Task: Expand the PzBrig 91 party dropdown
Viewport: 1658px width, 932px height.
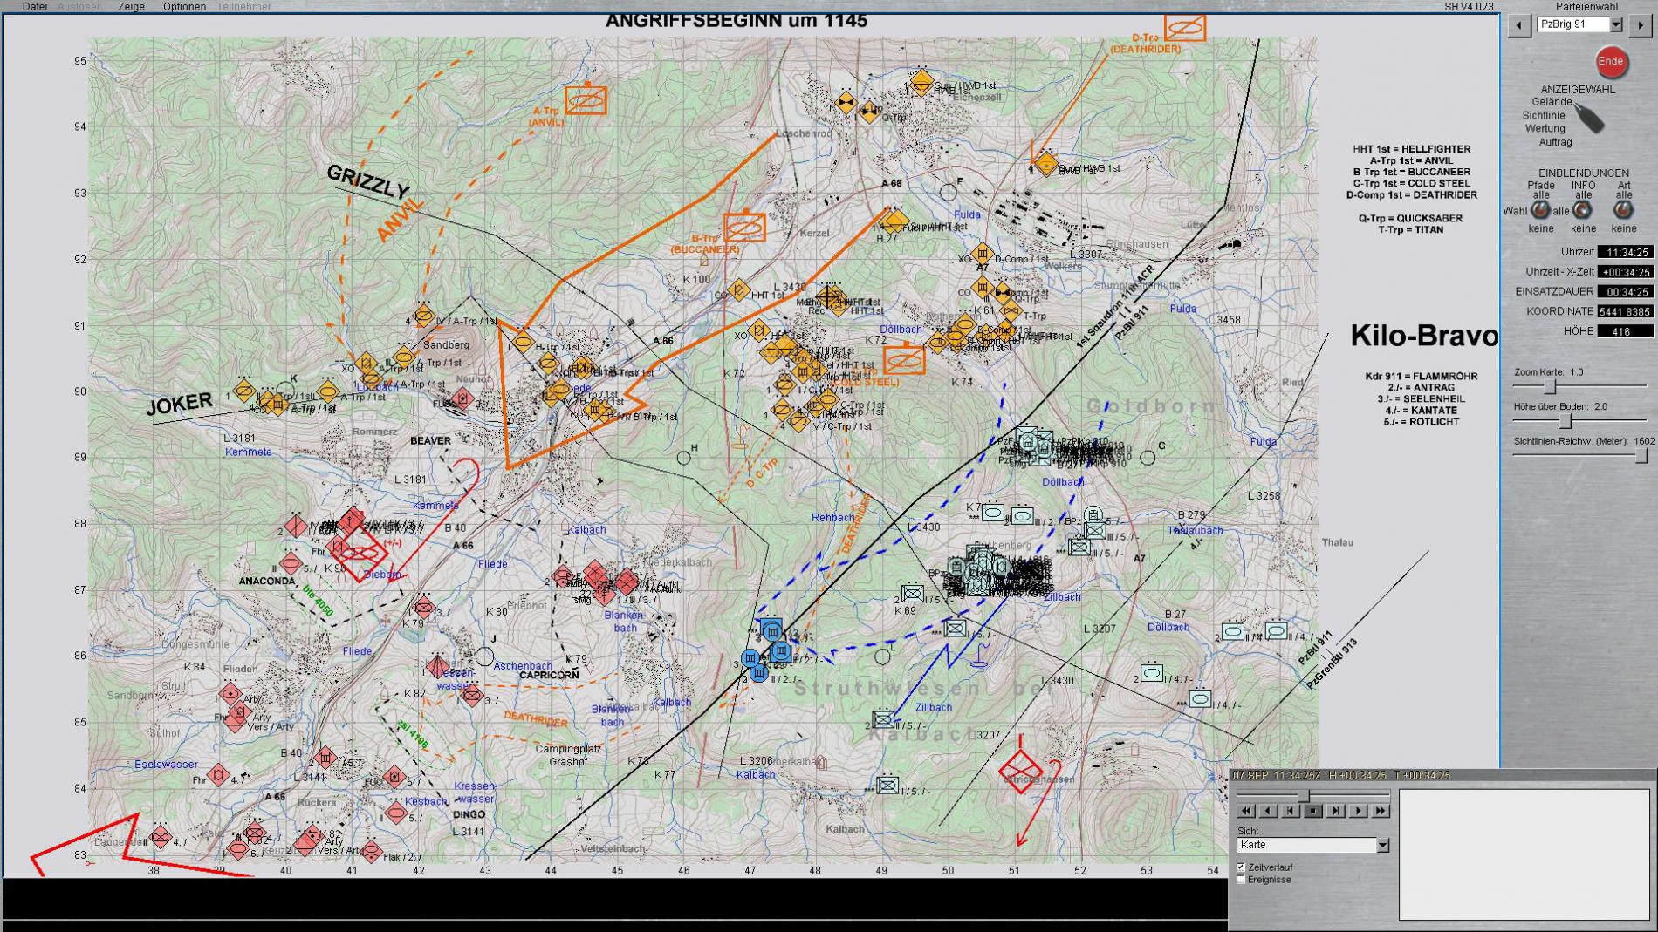Action: coord(1616,24)
